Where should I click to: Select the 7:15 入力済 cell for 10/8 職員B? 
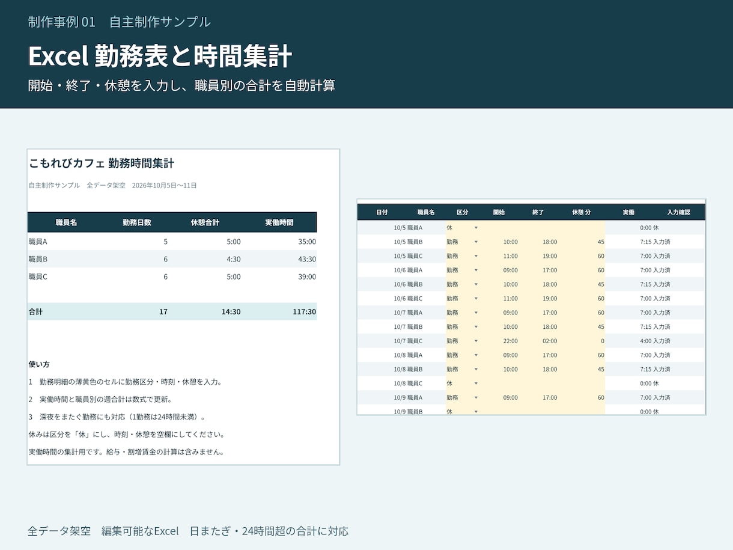click(x=655, y=369)
